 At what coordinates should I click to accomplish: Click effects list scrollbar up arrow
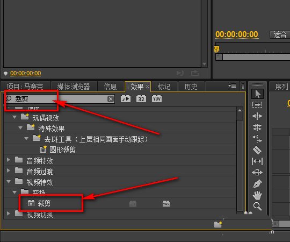coord(240,110)
